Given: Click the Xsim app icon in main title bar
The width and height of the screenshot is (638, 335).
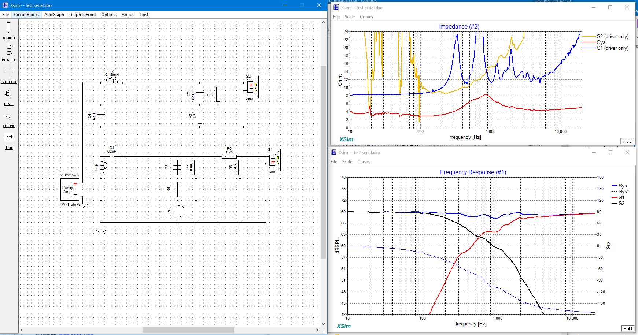Looking at the screenshot, I should point(5,5).
